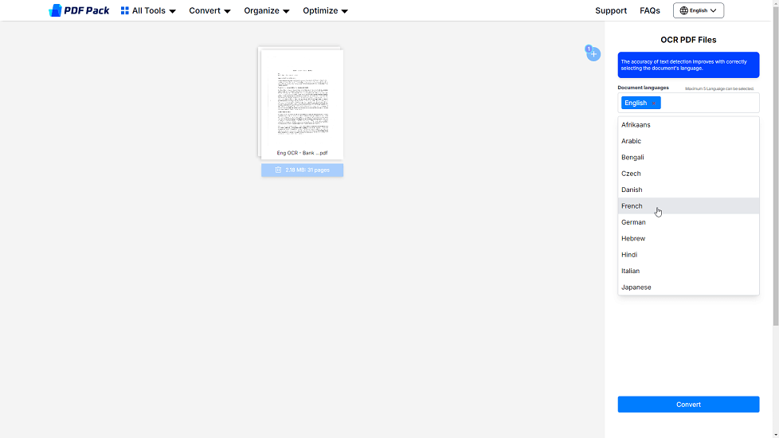Pick Japanese from the language options
779x438 pixels.
tap(636, 287)
